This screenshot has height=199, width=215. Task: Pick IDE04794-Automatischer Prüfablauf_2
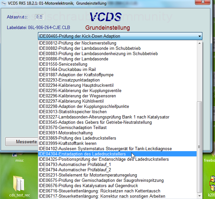pos(117,170)
